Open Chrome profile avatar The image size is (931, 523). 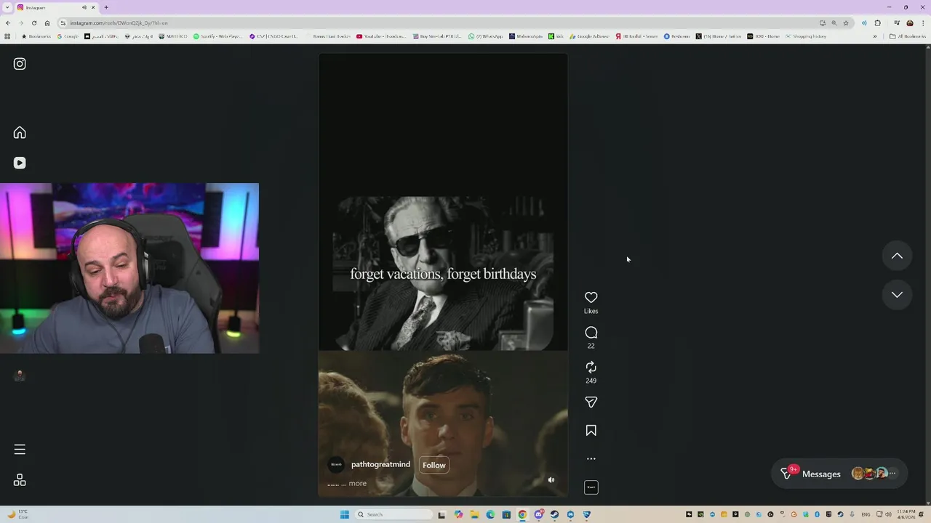(x=910, y=23)
